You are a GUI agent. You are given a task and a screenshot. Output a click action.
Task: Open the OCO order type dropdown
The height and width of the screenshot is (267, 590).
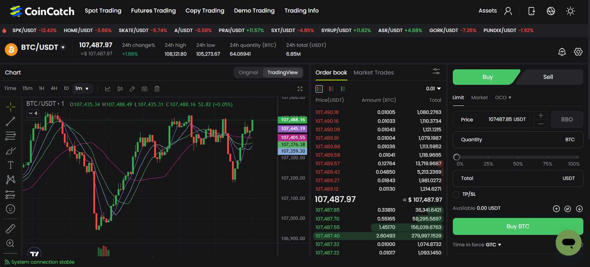(x=503, y=98)
